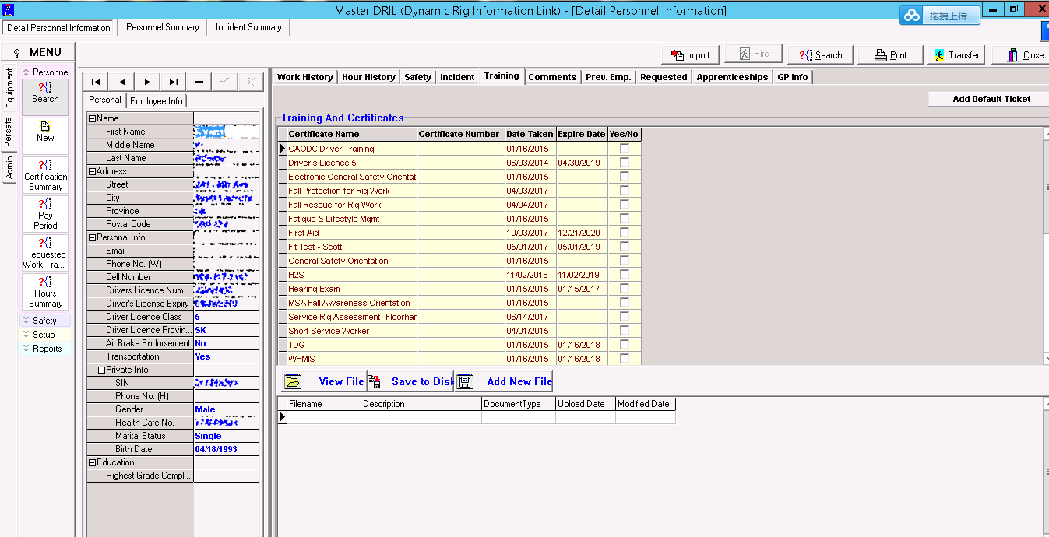This screenshot has height=537, width=1049.
Task: Click the MENU lightbulb header
Action: coord(38,52)
